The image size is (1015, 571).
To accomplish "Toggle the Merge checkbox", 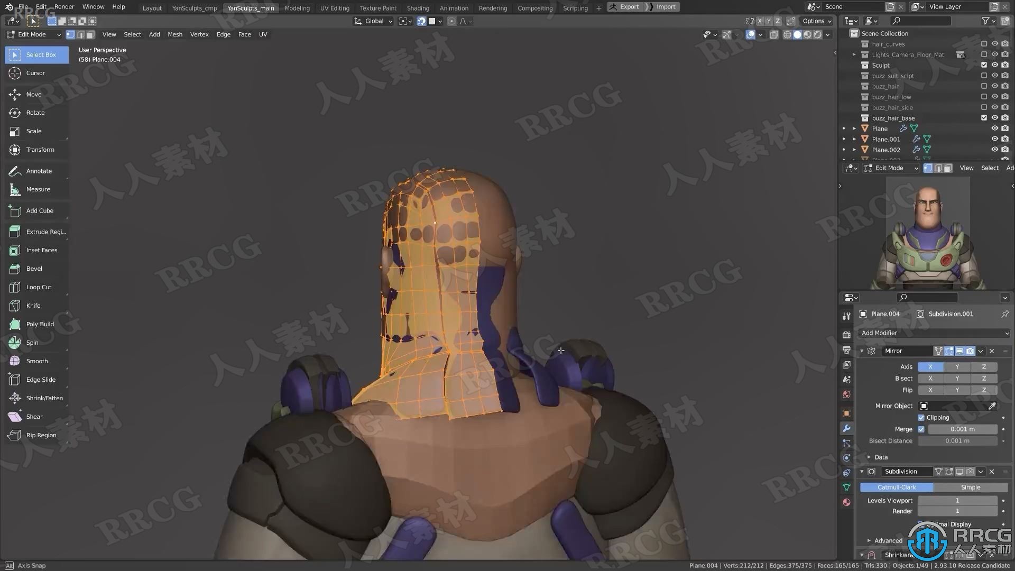I will (x=921, y=429).
